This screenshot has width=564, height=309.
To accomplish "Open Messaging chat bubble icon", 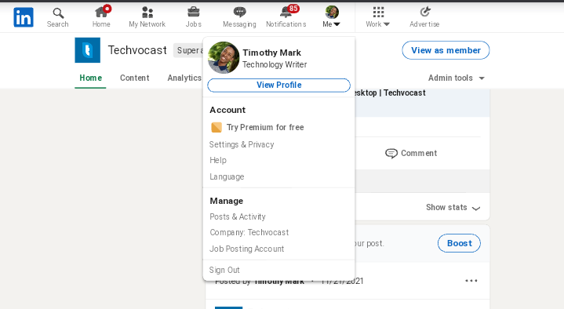I will click(239, 13).
